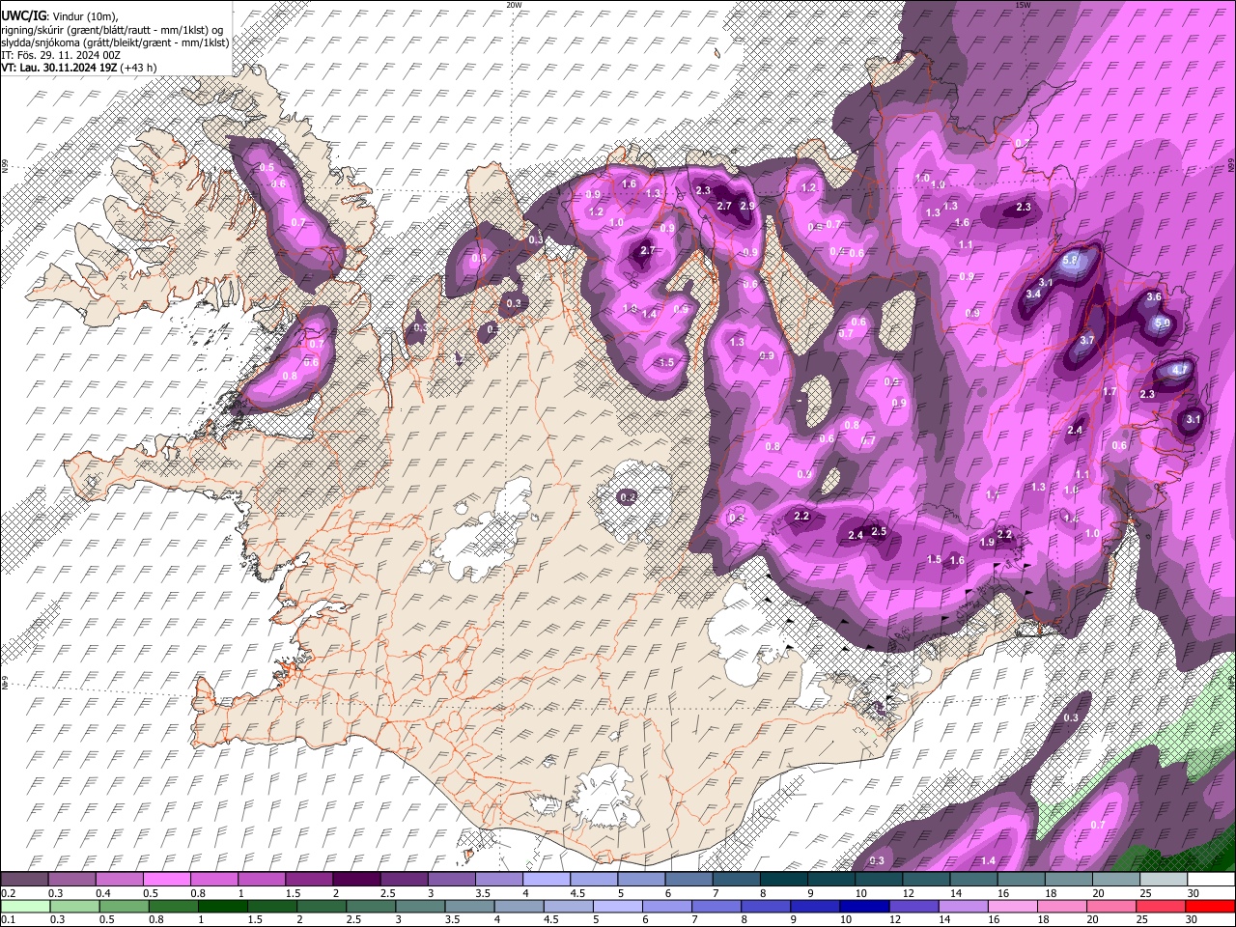Click the 5.9 precipitation value on the map
The width and height of the screenshot is (1236, 927).
pyautogui.click(x=1163, y=323)
